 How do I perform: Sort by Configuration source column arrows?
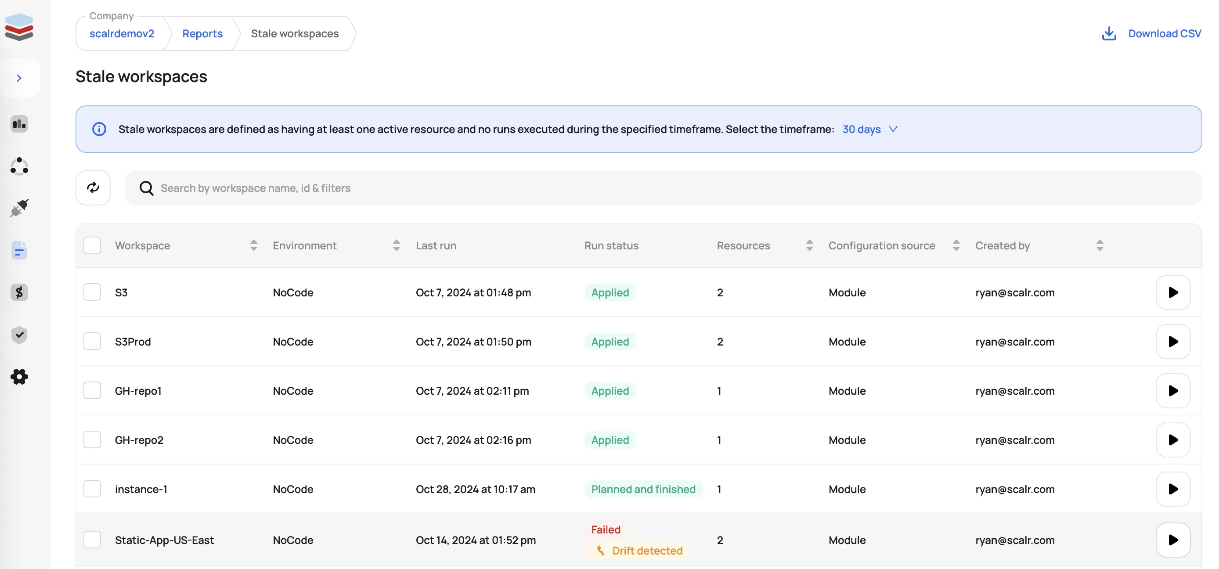(956, 245)
